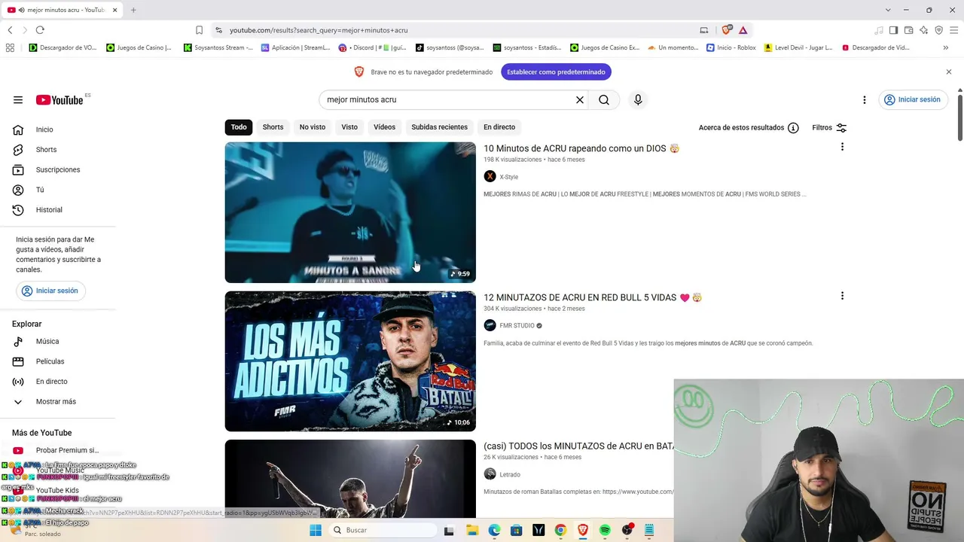
Task: Open Spotify from the taskbar
Action: pos(605,530)
